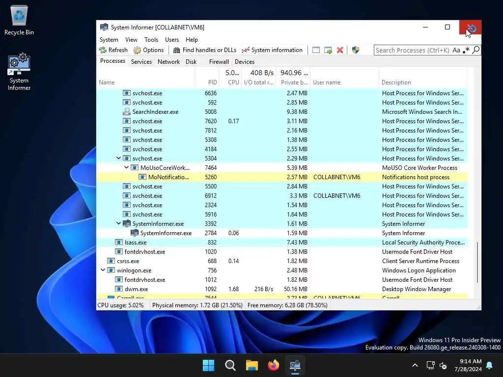The height and width of the screenshot is (377, 503).
Task: Click CPU usage status bar entry
Action: pyautogui.click(x=121, y=305)
